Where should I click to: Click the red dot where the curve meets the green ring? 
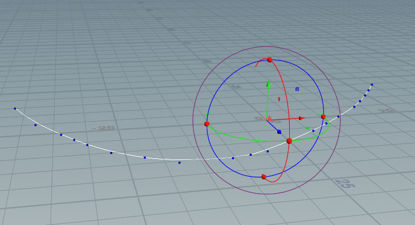point(289,141)
